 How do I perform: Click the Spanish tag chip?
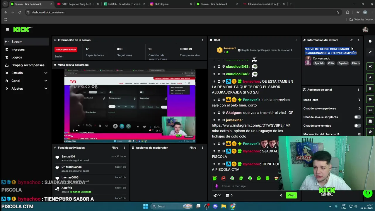(x=319, y=63)
